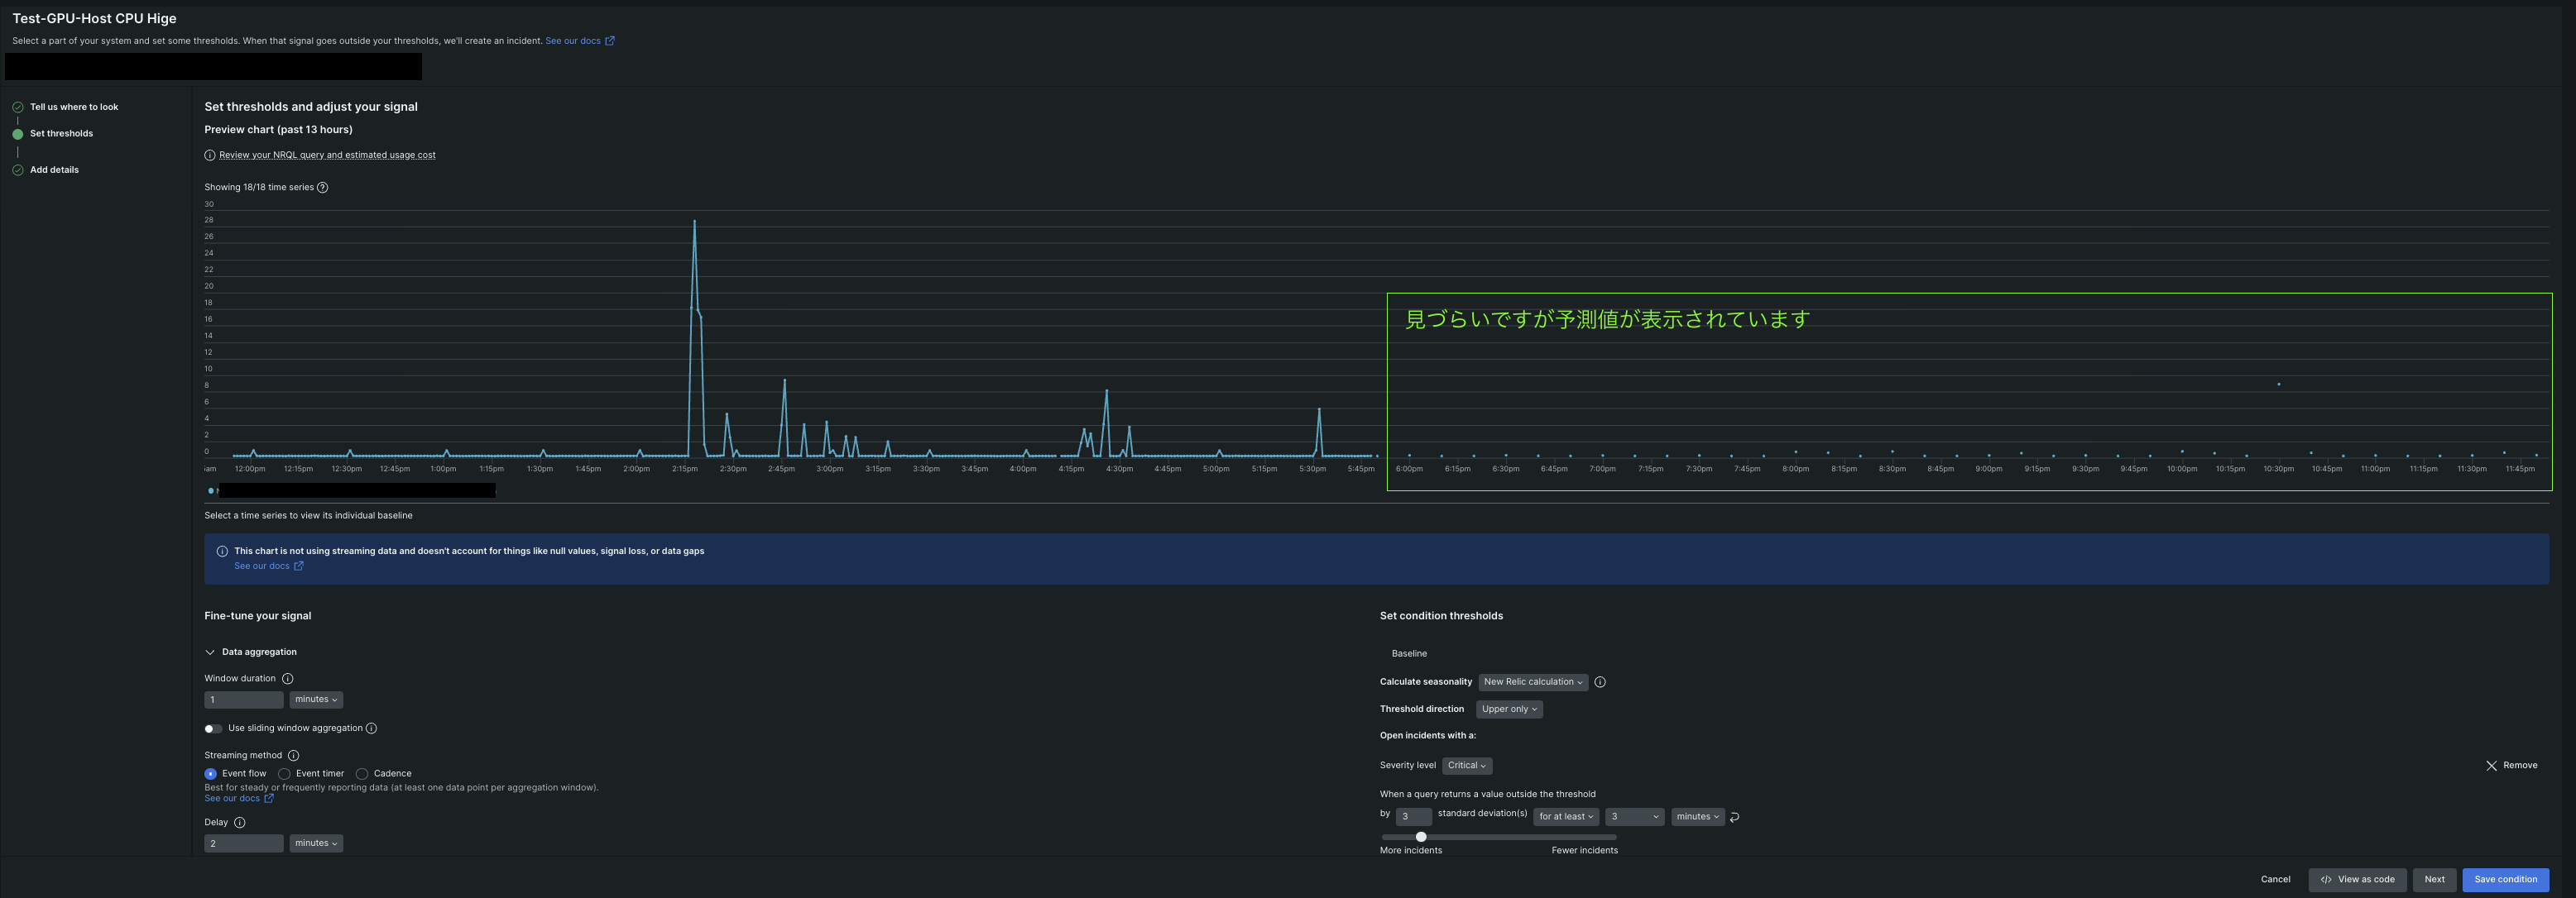2576x898 pixels.
Task: Click the More/Fewer incidents slider handle
Action: tap(1421, 836)
